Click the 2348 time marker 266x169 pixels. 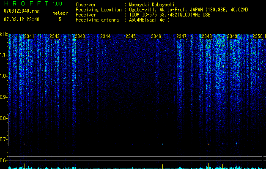207,36
